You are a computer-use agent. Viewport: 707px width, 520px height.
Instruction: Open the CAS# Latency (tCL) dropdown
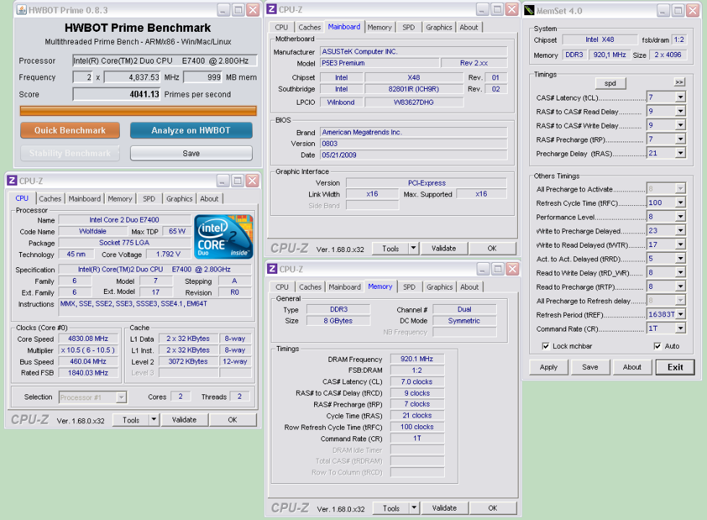point(680,97)
